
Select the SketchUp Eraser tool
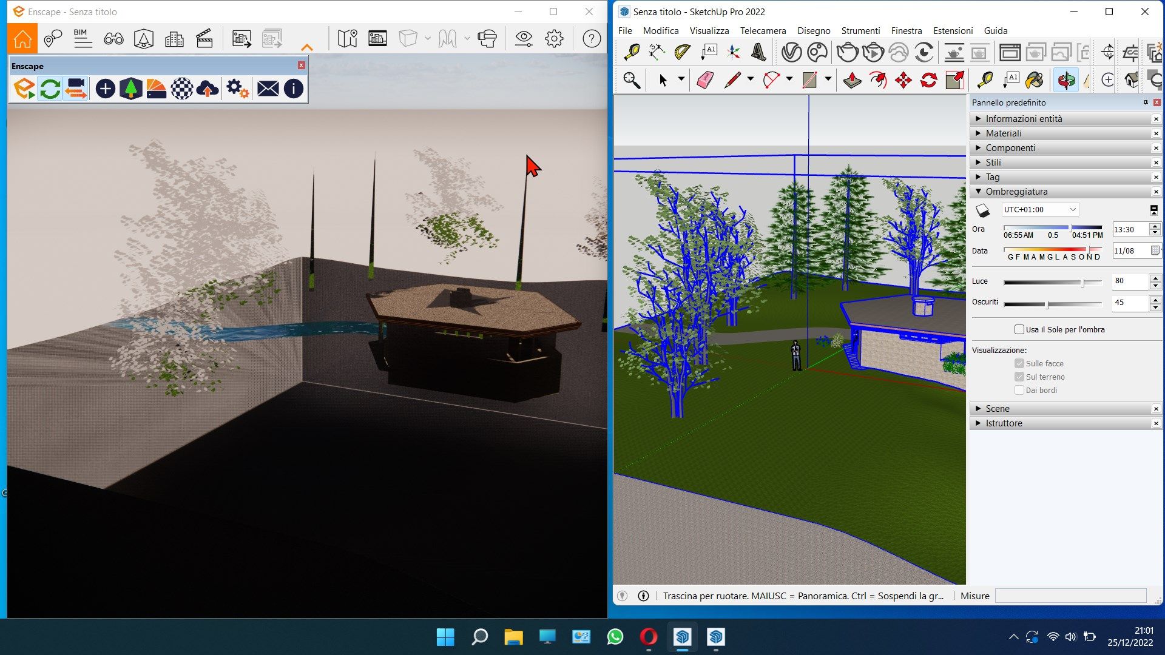[x=704, y=80]
